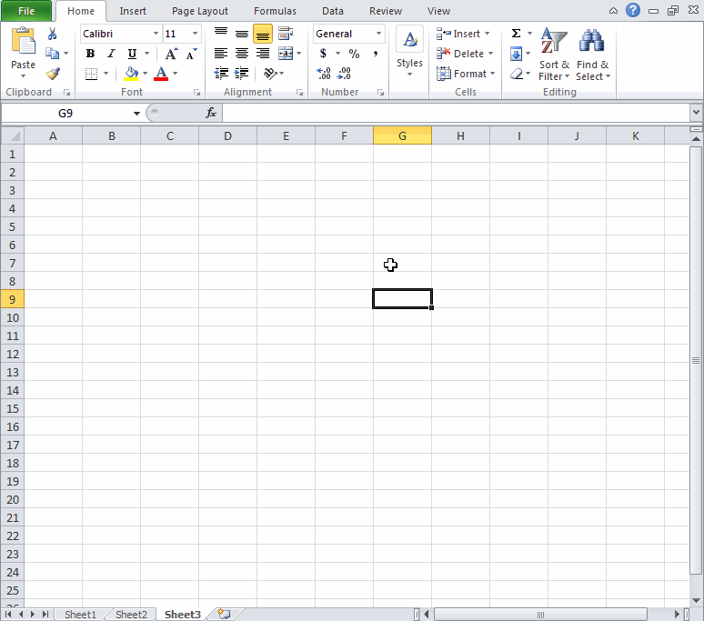Image resolution: width=704 pixels, height=621 pixels.
Task: Click the Fill Color paint bucket
Action: (131, 74)
